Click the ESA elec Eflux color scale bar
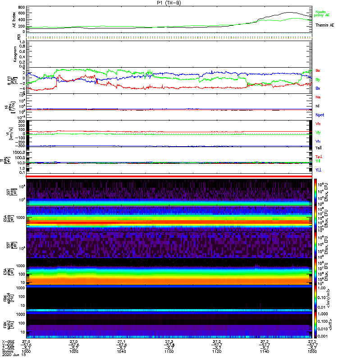338x361 pixels. pos(315,272)
